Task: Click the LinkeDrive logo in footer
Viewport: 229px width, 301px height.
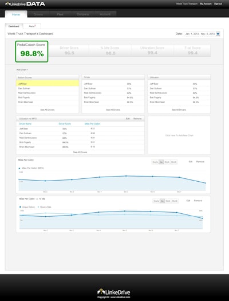Action: (x=113, y=292)
